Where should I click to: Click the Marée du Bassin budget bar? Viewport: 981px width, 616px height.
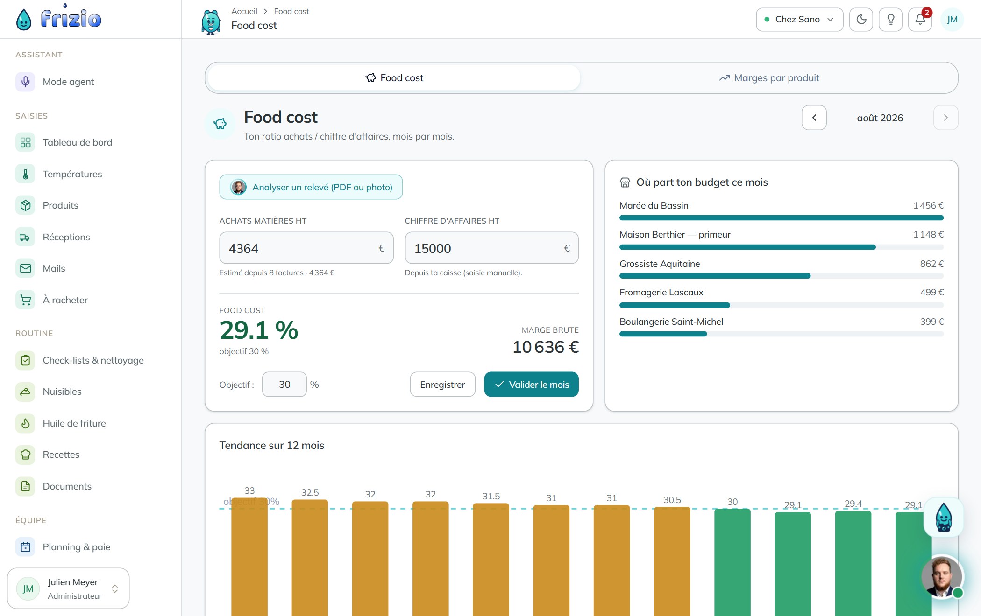[782, 218]
